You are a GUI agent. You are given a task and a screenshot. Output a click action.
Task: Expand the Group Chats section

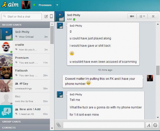pyautogui.click(x=25, y=121)
